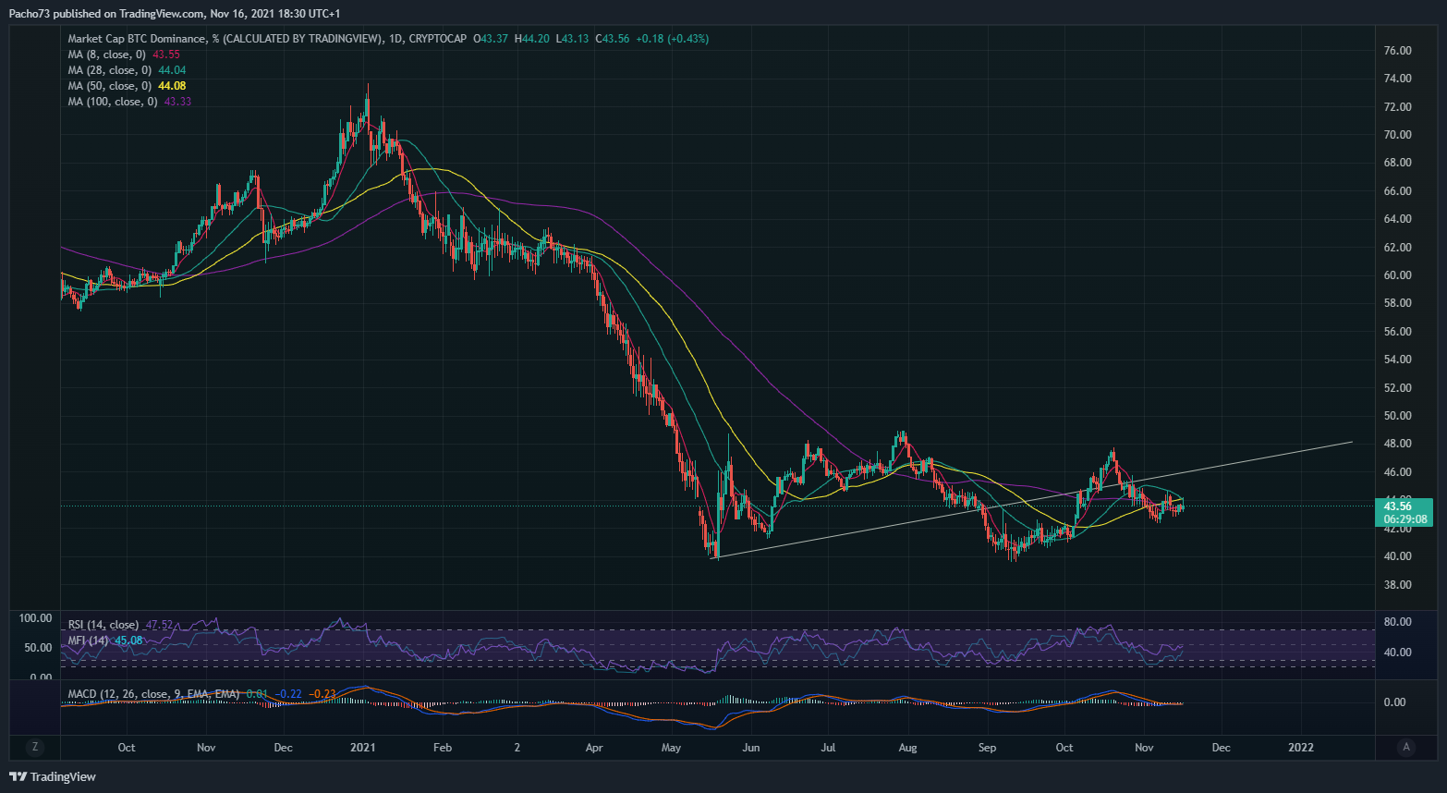Image resolution: width=1447 pixels, height=793 pixels.
Task: Click the O43.37 open value in legend
Action: 491,39
